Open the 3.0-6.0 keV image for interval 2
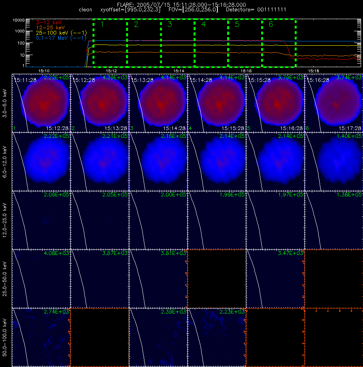 pyautogui.click(x=100, y=103)
